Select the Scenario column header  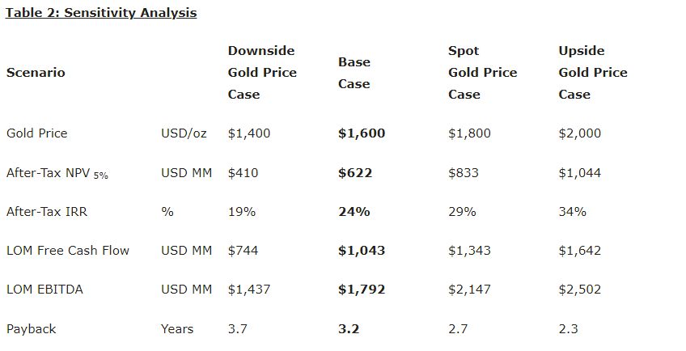[x=36, y=73]
